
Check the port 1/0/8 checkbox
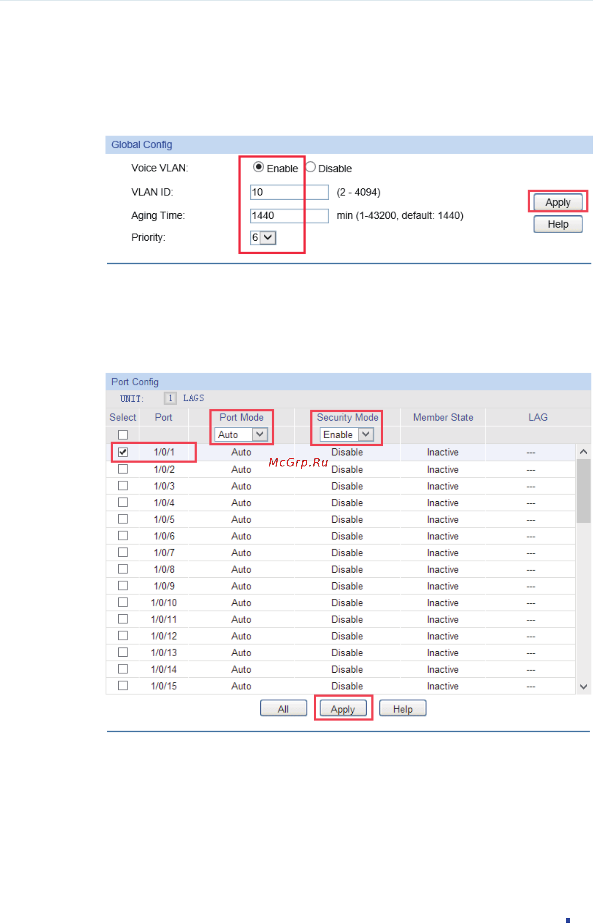pyautogui.click(x=123, y=569)
